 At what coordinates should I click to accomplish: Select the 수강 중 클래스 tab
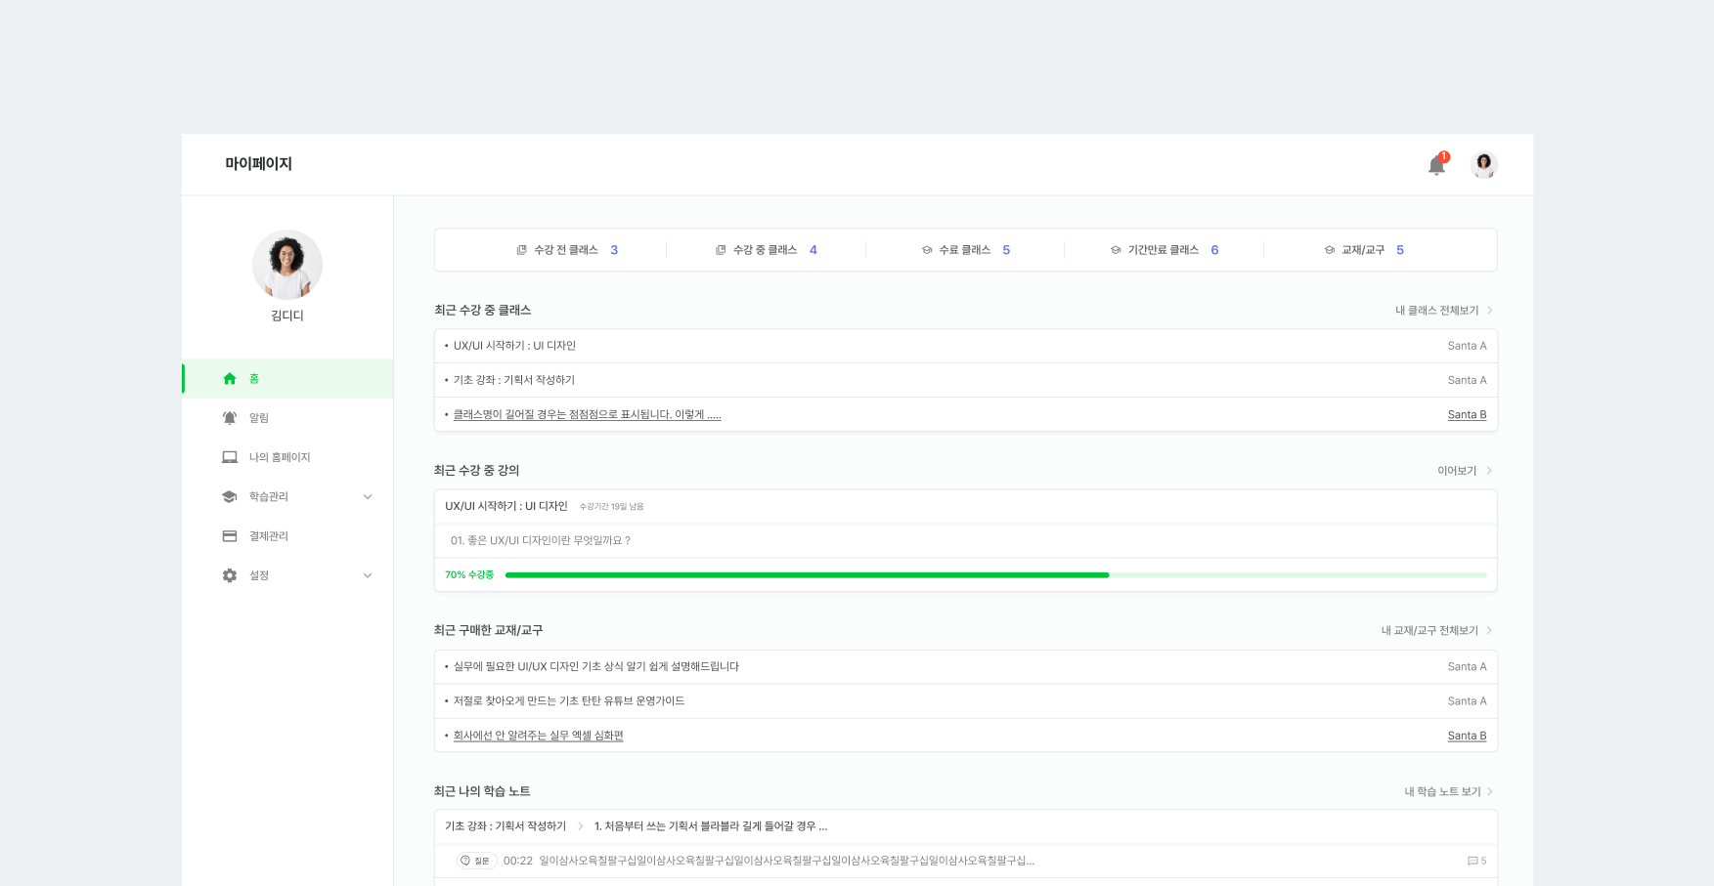[766, 250]
